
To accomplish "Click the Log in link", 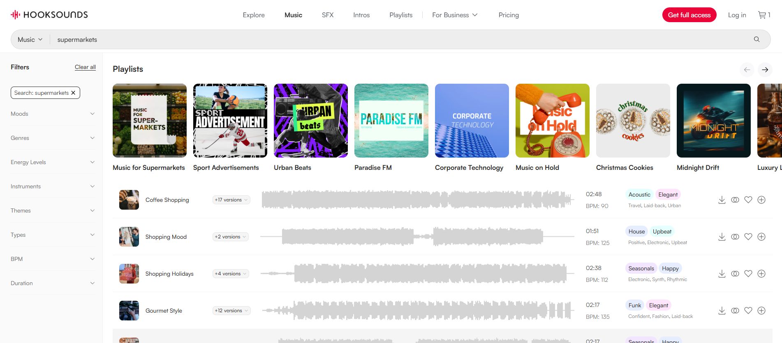I will [x=737, y=15].
